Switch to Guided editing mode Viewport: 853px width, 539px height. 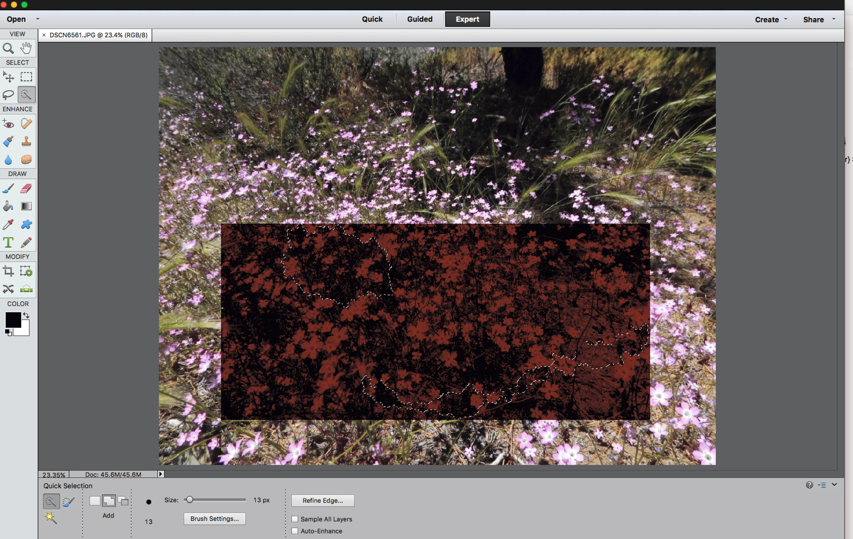click(420, 19)
